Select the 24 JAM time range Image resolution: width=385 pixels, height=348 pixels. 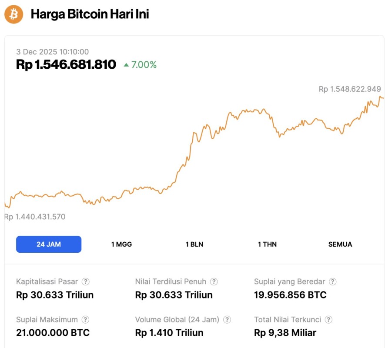coord(49,244)
